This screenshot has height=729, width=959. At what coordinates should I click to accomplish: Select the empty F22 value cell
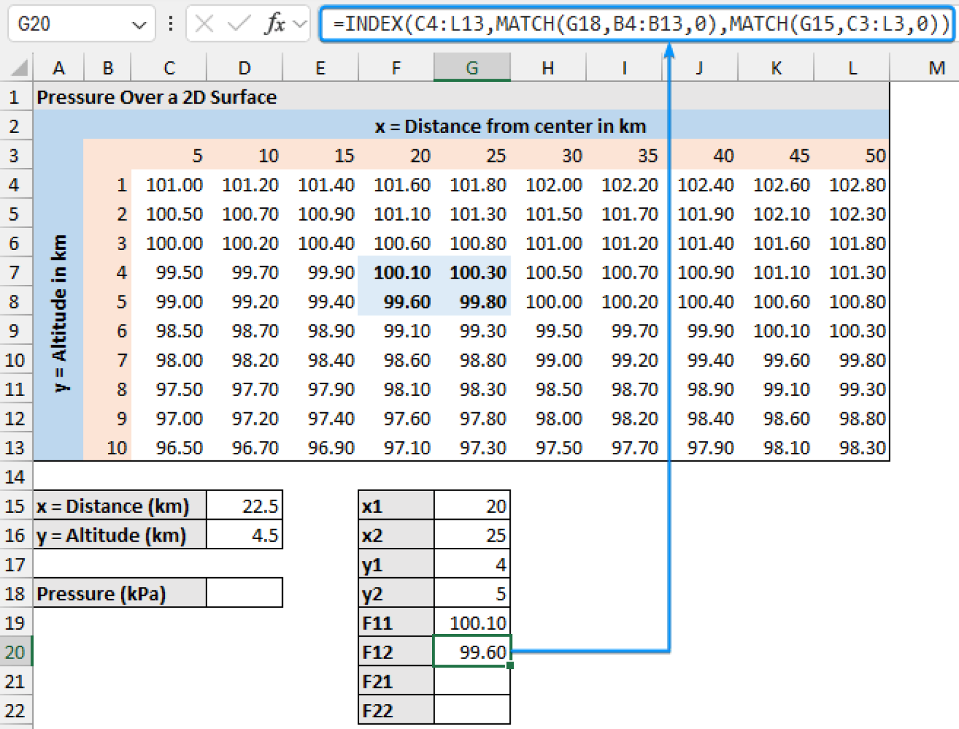472,710
